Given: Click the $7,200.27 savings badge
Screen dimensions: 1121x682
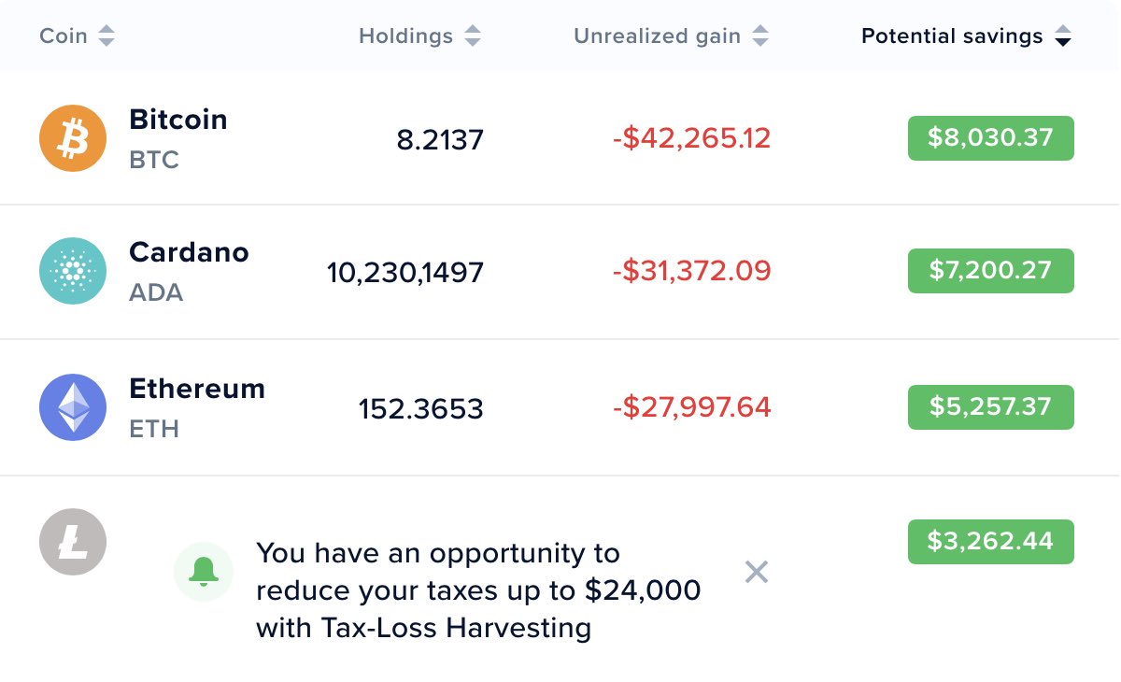Looking at the screenshot, I should (991, 271).
